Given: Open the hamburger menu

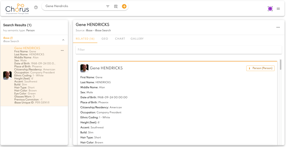Looking at the screenshot, I should click(x=278, y=9).
